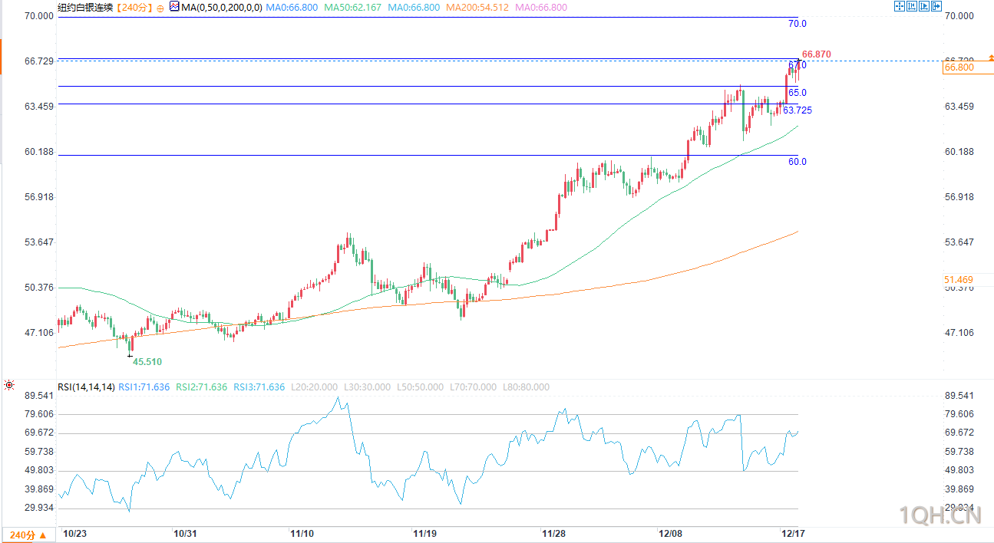
Task: Click the second icon in top-right chart toolbar
Action: tap(912, 6)
